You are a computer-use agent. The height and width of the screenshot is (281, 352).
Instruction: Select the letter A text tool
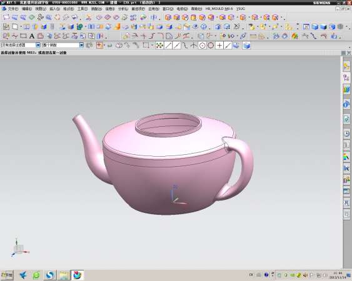pyautogui.click(x=32, y=36)
